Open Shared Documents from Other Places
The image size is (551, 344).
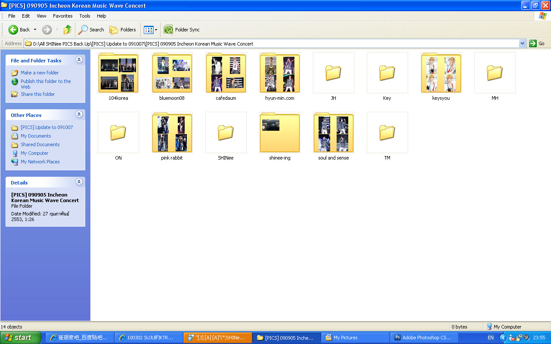click(40, 144)
